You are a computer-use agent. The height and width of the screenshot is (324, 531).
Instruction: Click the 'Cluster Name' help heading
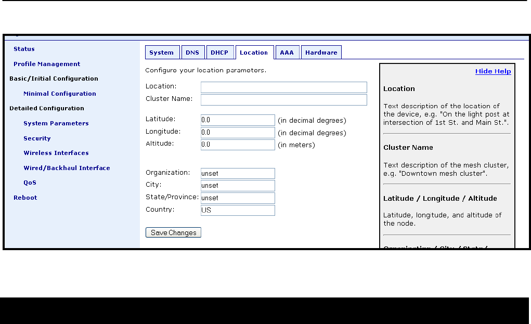408,148
